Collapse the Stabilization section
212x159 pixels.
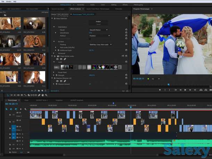(54, 27)
